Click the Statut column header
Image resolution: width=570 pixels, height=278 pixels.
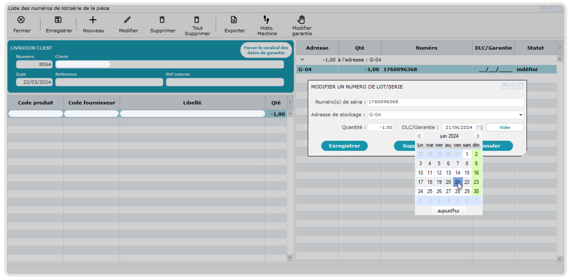tap(536, 48)
